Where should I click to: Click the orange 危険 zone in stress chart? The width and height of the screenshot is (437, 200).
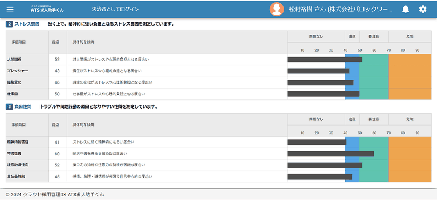[410, 77]
